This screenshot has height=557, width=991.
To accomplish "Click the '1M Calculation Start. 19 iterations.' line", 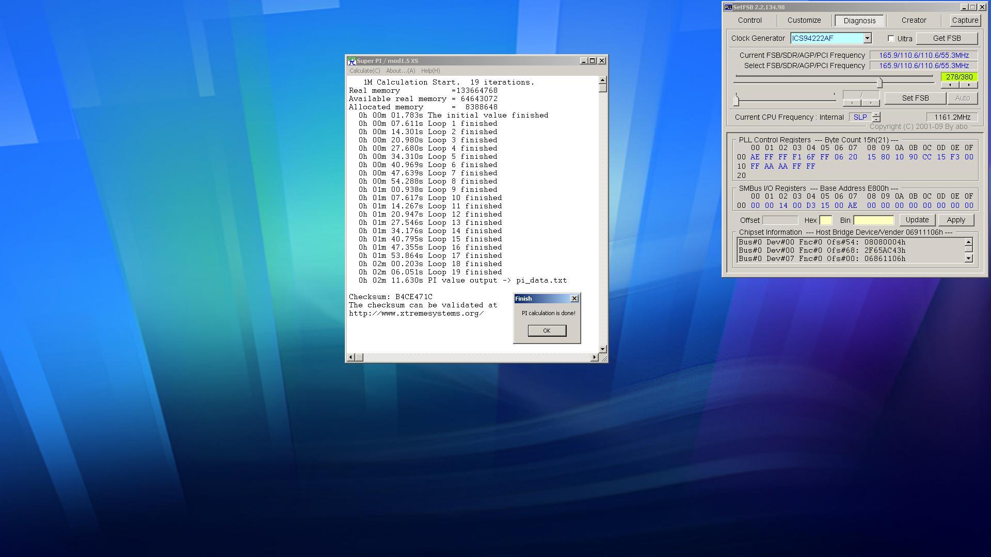I will click(449, 83).
